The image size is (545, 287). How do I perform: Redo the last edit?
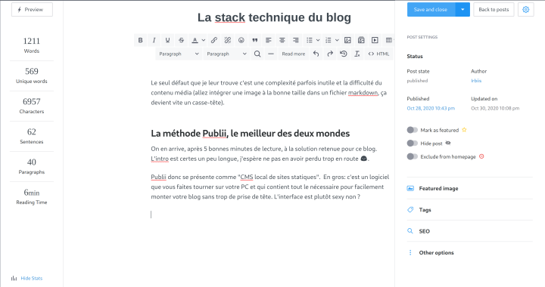point(330,54)
